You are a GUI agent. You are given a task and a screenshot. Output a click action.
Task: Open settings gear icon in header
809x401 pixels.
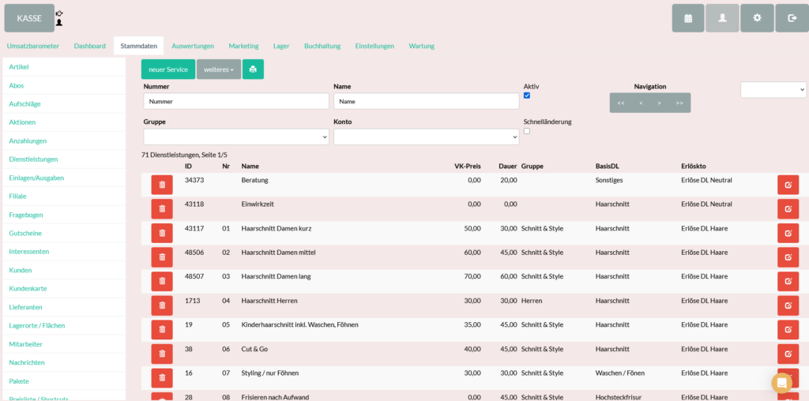point(757,18)
